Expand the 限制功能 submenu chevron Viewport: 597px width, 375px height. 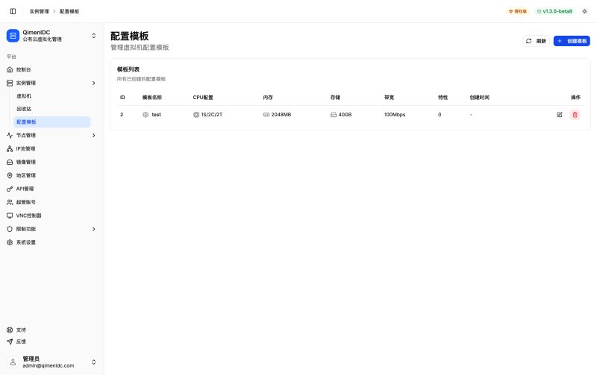94,229
